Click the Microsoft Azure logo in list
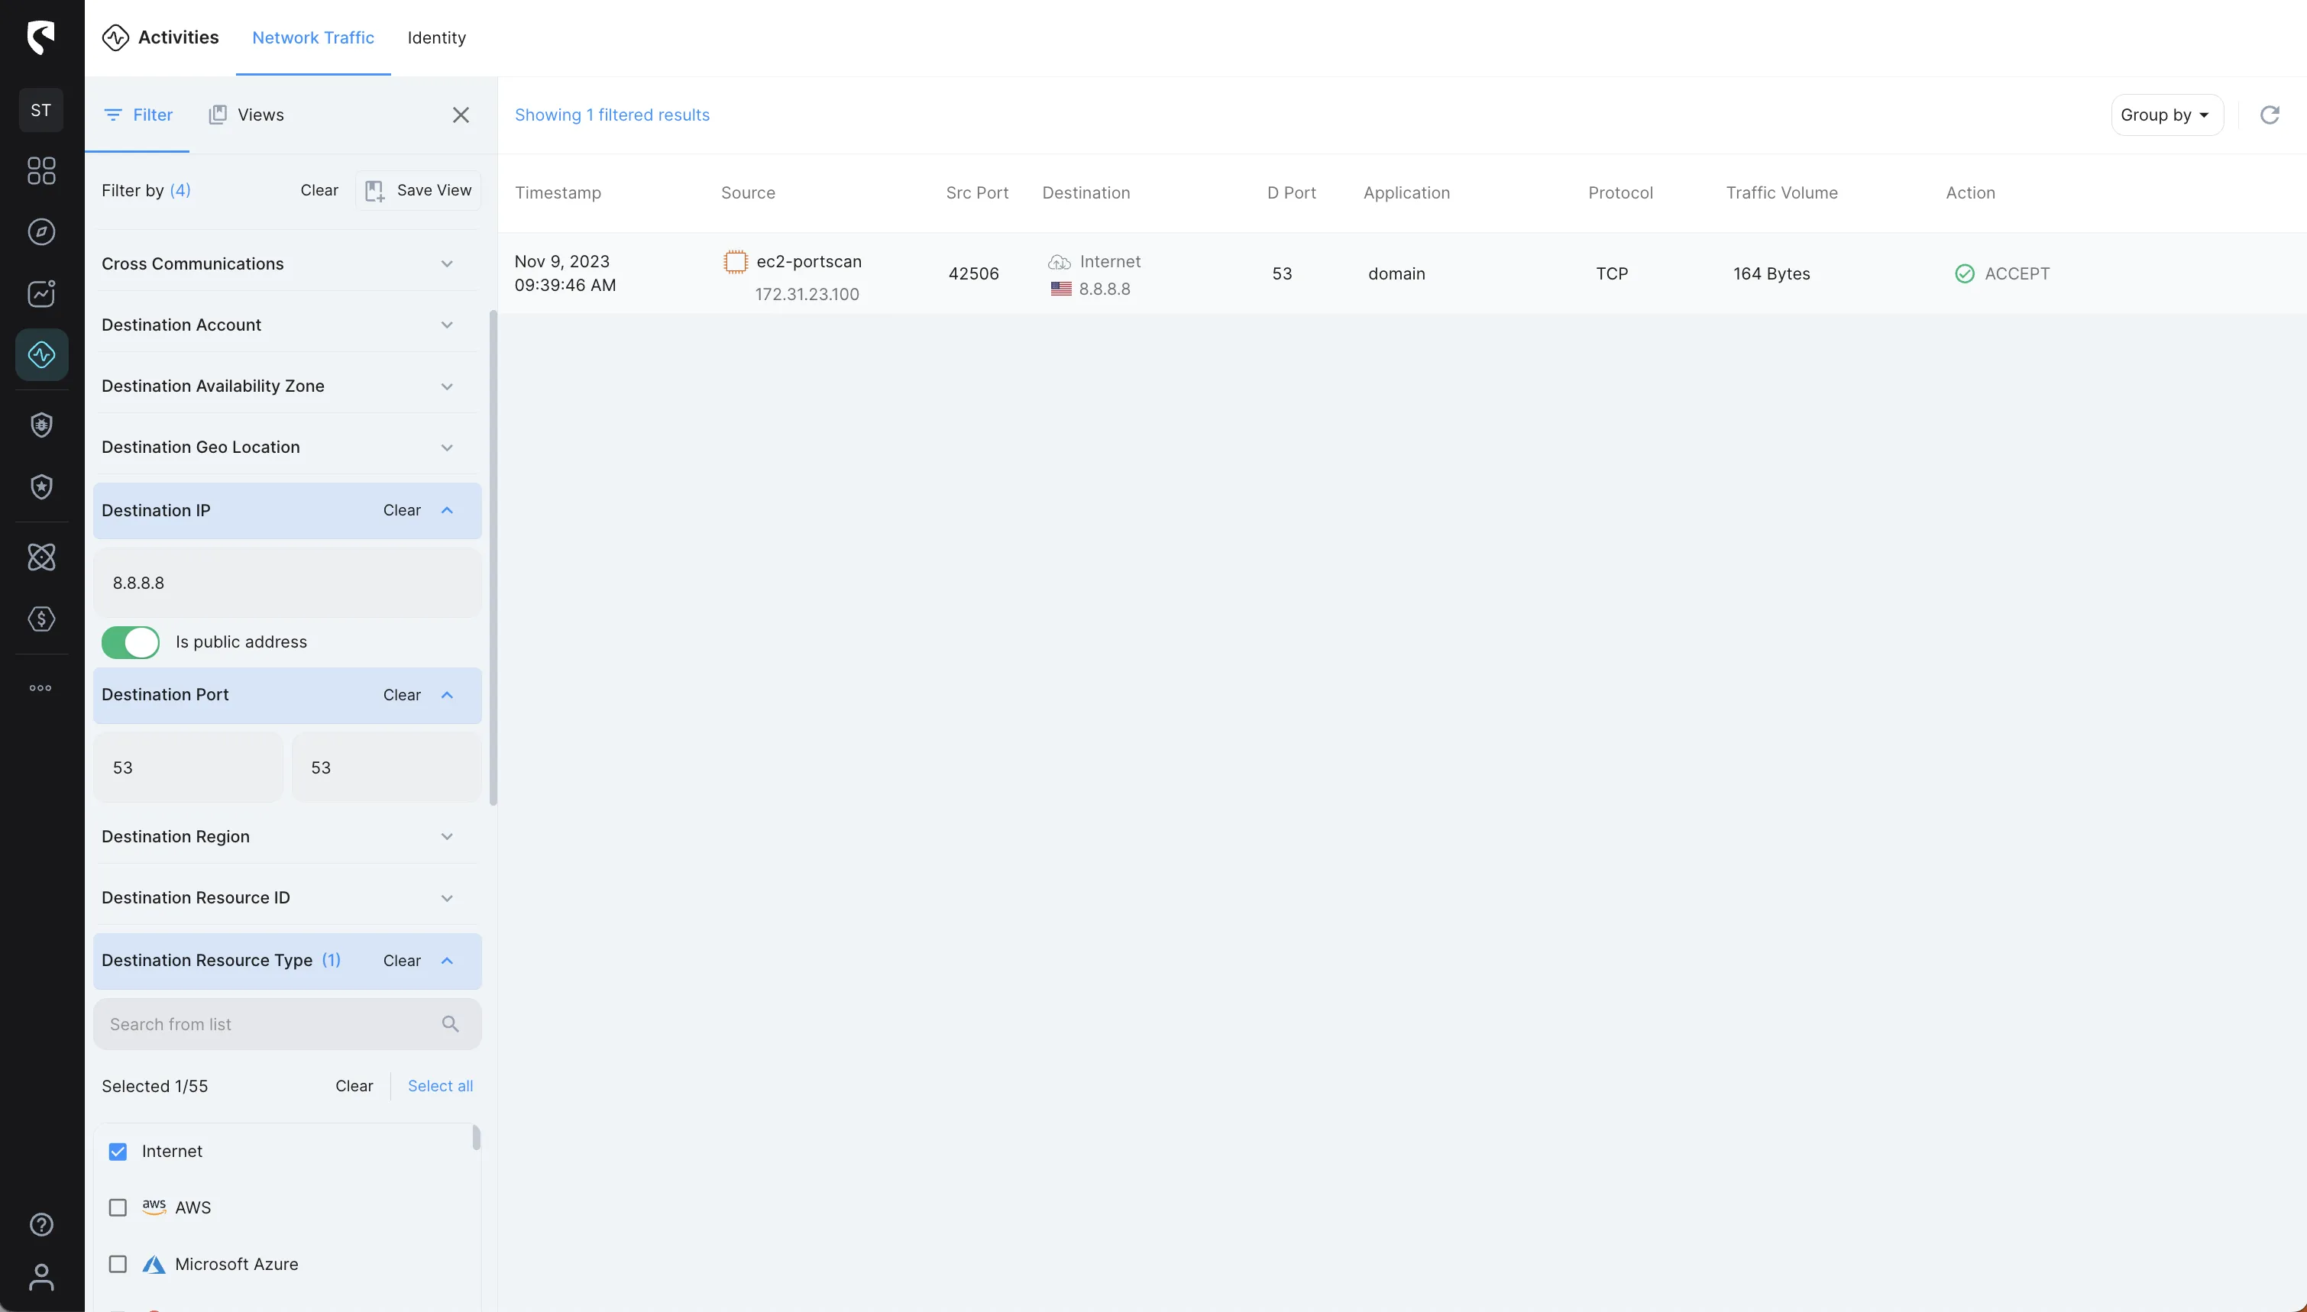Viewport: 2307px width, 1312px height. [154, 1264]
